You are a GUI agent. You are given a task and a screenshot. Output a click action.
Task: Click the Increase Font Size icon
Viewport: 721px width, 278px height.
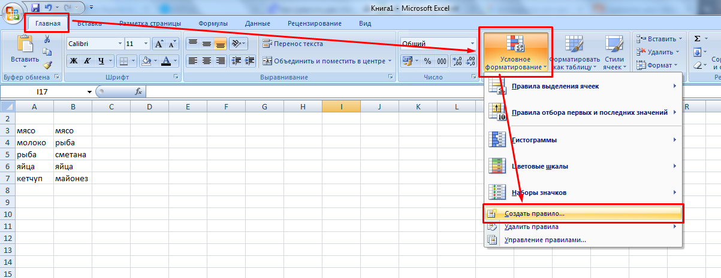(x=159, y=44)
